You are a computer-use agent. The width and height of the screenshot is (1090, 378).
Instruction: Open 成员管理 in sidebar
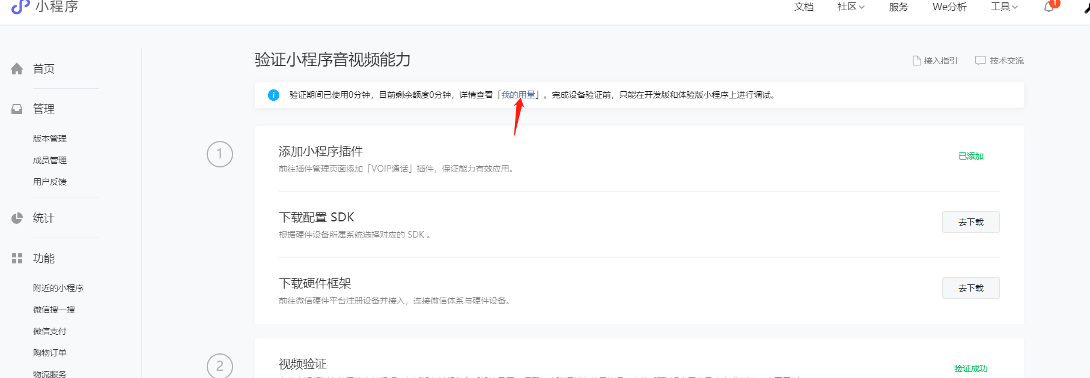point(50,160)
